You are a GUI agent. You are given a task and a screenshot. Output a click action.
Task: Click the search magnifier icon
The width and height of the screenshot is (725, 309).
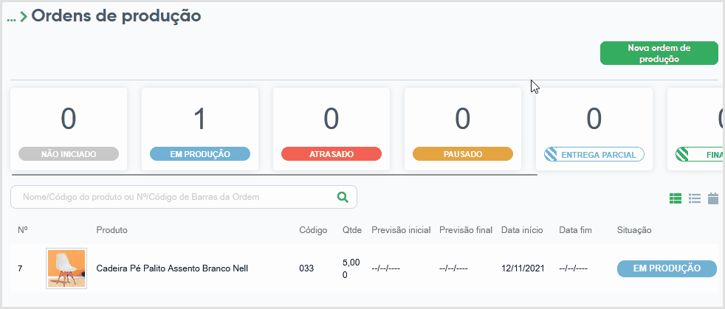click(342, 197)
